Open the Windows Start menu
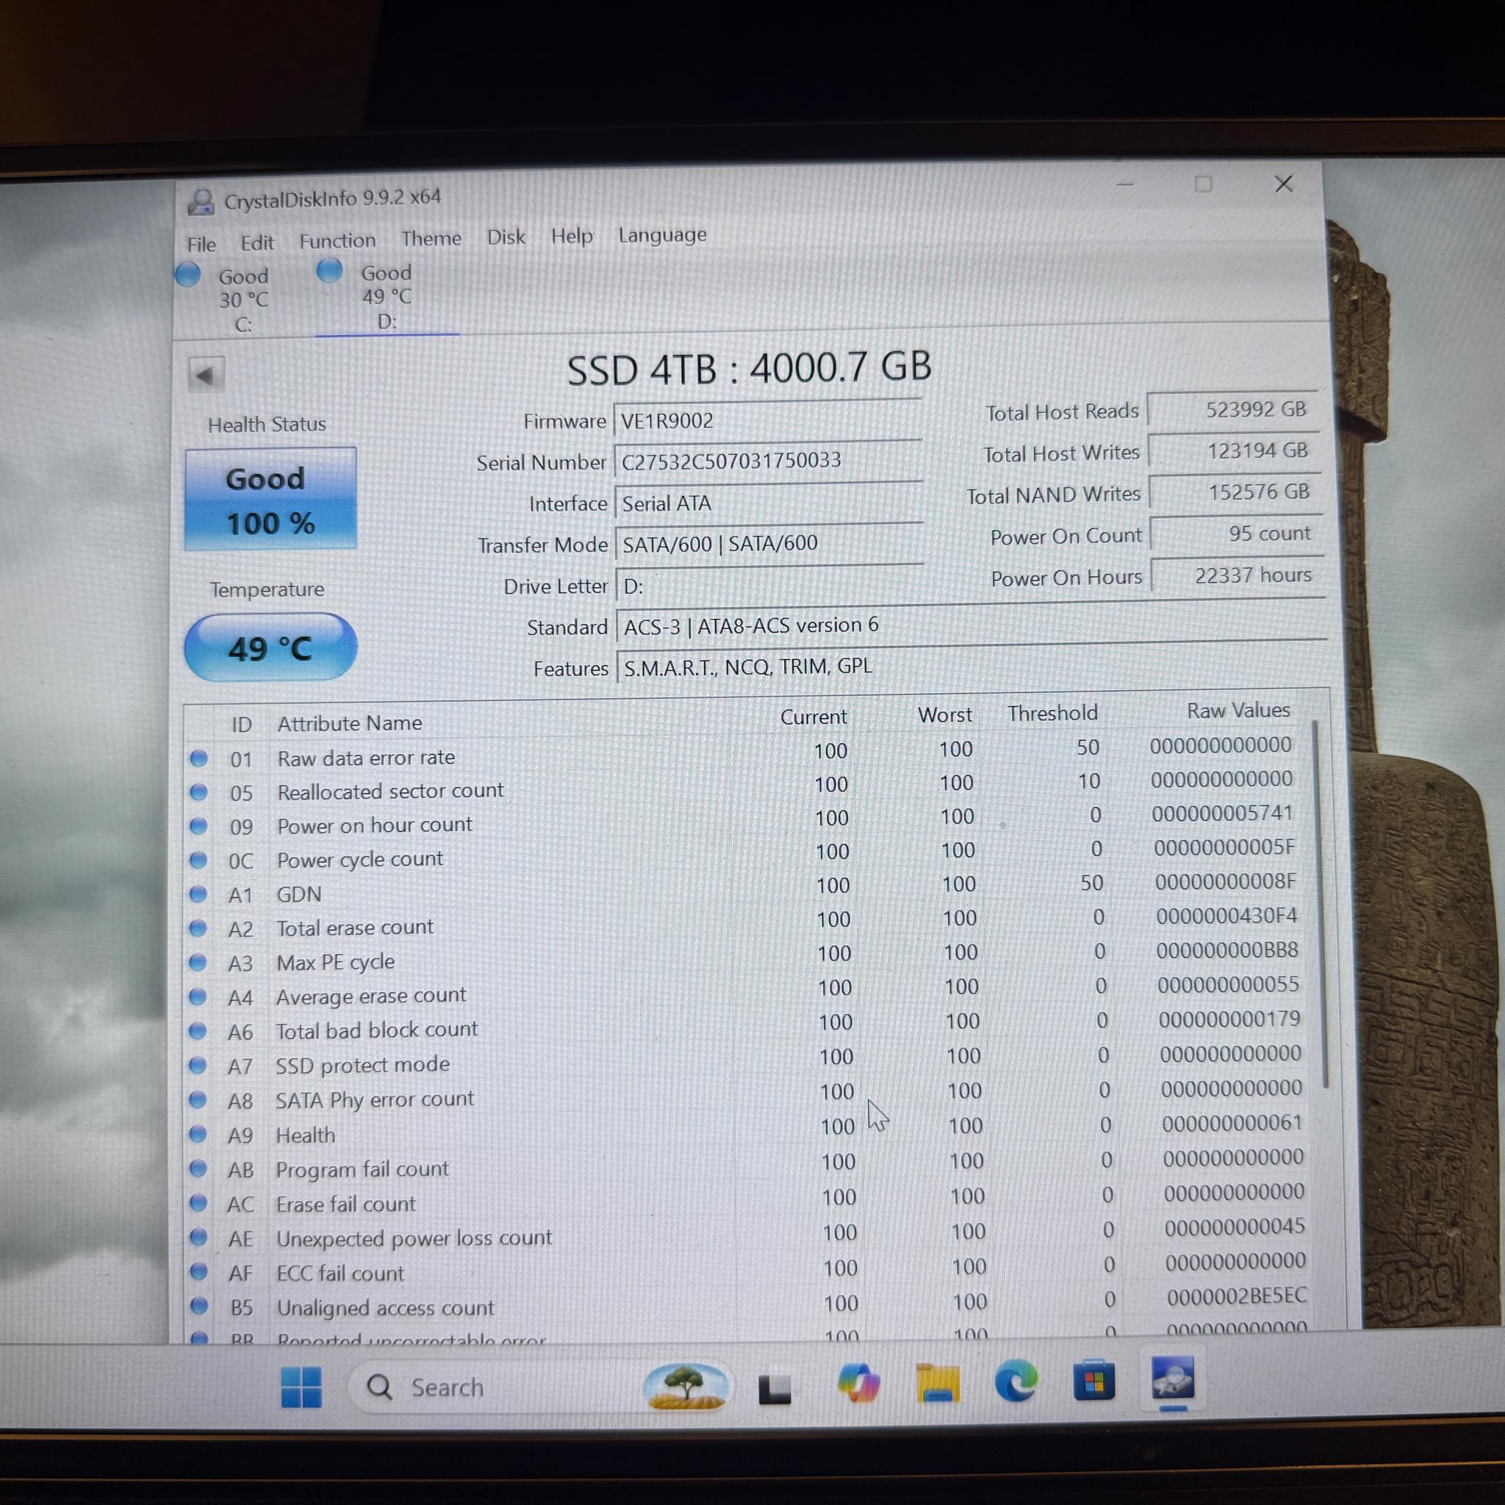 301,1387
